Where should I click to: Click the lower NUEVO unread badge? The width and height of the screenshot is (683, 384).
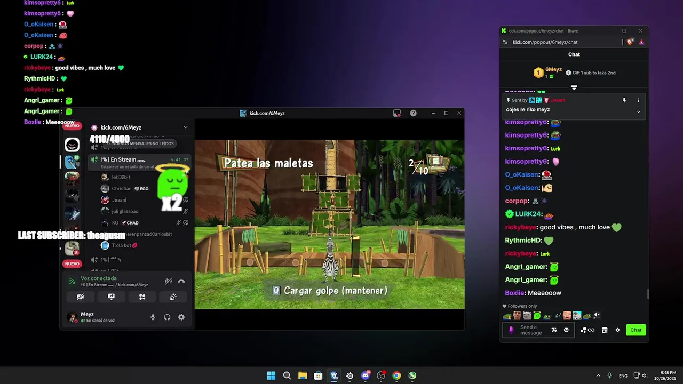(x=72, y=263)
